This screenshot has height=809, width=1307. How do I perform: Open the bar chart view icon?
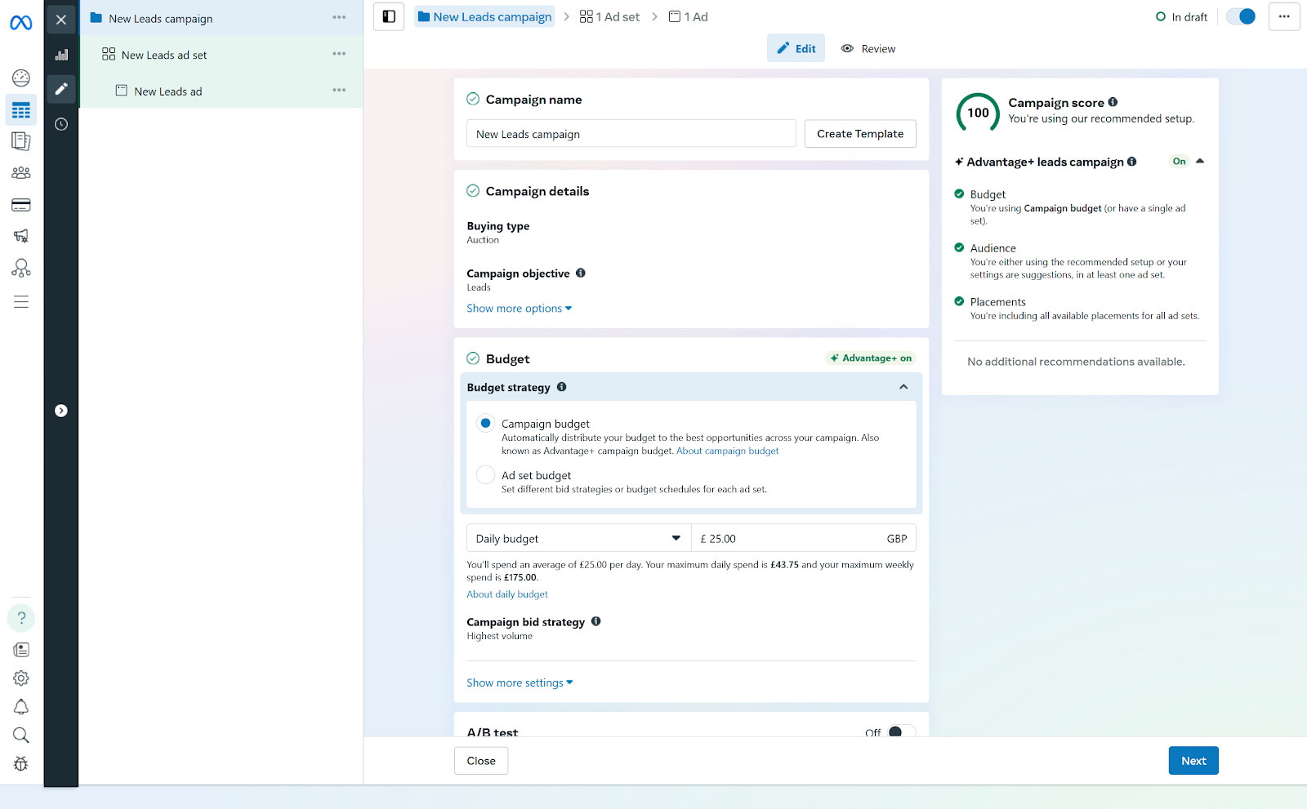point(61,55)
